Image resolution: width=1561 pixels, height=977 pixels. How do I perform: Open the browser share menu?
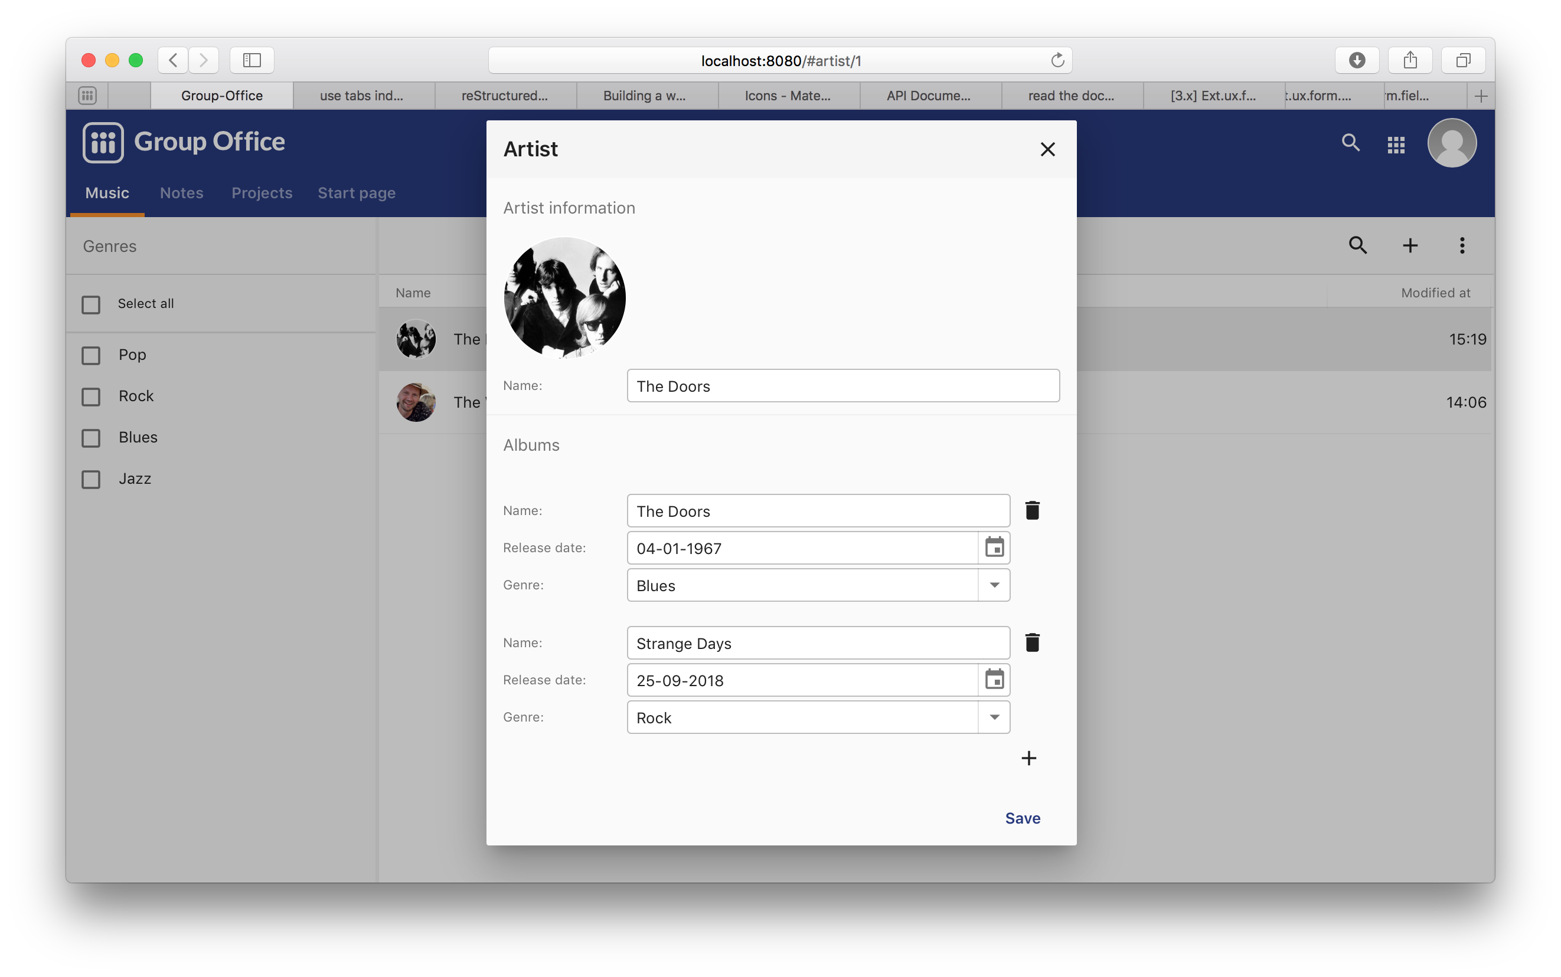[1410, 60]
